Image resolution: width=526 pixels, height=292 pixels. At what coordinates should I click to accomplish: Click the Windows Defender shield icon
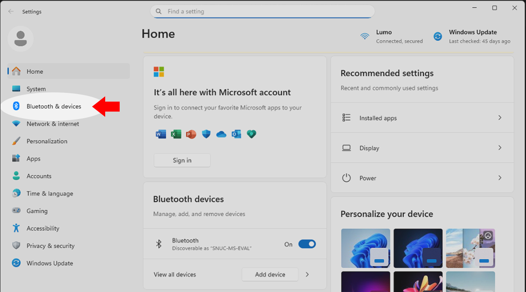206,134
